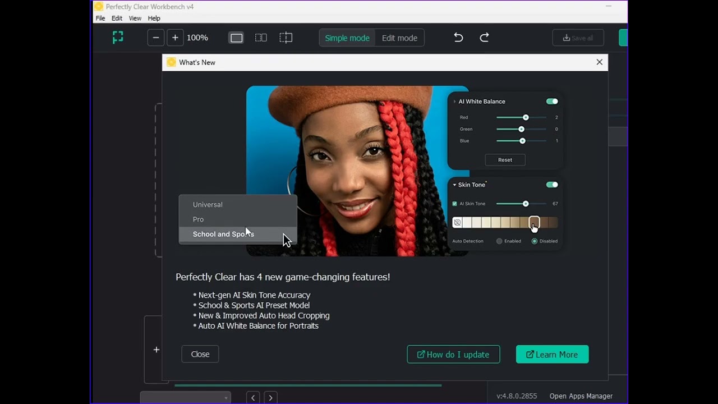Click the plus add-image icon at left
The height and width of the screenshot is (404, 718).
point(157,350)
